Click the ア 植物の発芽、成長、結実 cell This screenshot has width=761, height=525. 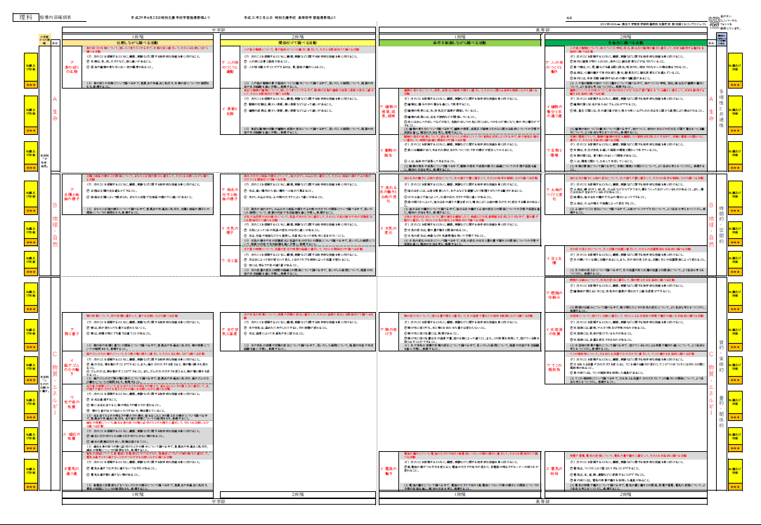[x=389, y=112]
